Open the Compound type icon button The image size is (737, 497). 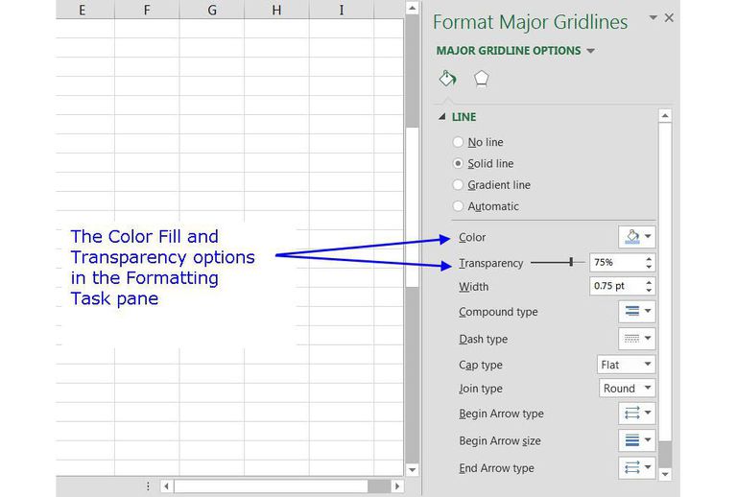(x=632, y=311)
